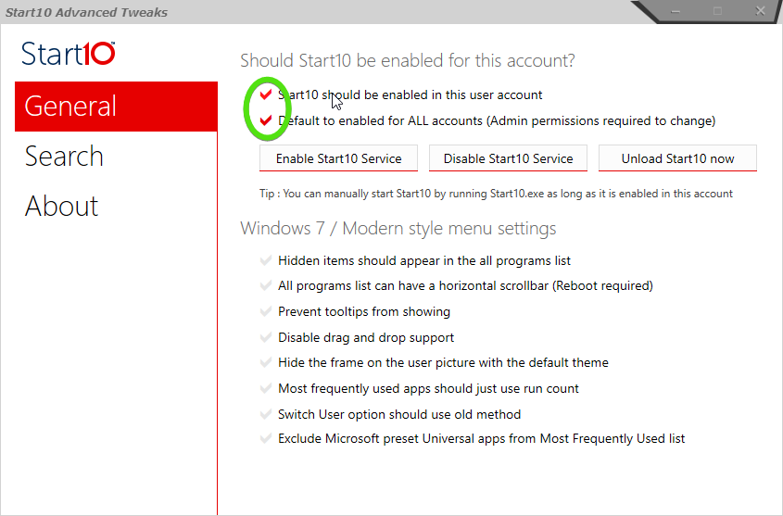Click the Start10 logo
Image resolution: width=783 pixels, height=516 pixels.
(x=69, y=54)
